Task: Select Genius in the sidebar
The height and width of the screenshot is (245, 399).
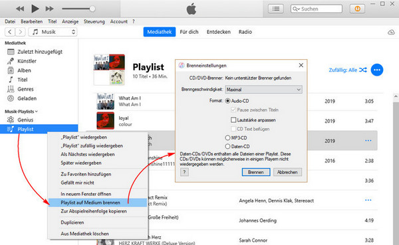Action: click(25, 120)
